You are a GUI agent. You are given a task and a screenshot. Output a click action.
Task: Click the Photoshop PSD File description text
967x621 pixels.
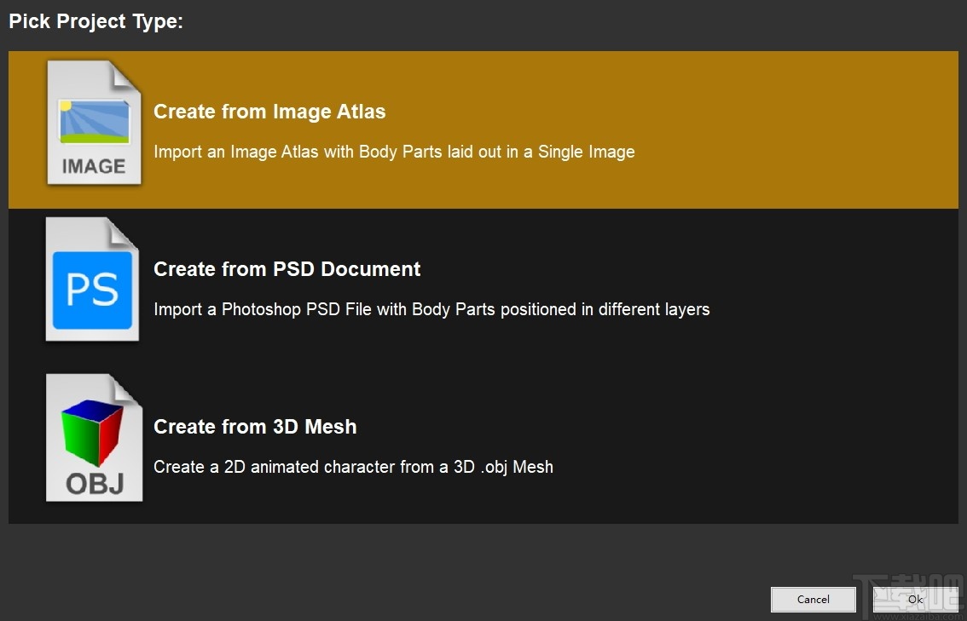point(431,309)
